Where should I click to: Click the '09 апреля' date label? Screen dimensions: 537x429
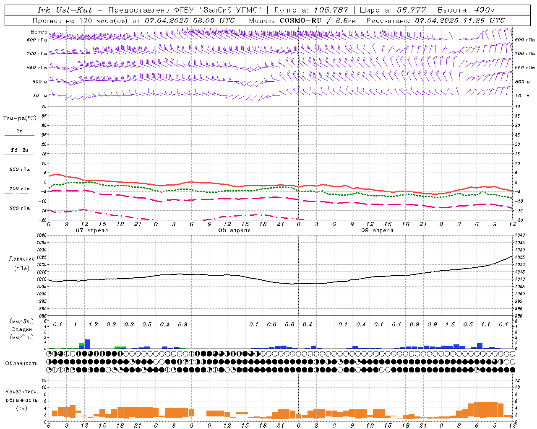[377, 230]
